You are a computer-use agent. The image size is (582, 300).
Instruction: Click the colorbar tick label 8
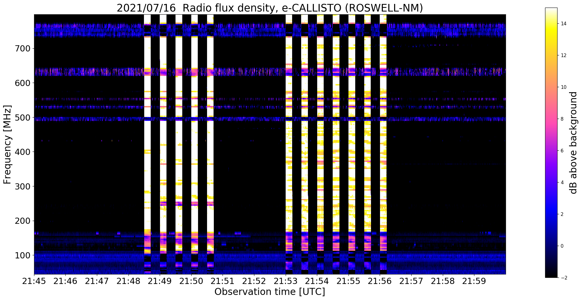tap(562, 119)
